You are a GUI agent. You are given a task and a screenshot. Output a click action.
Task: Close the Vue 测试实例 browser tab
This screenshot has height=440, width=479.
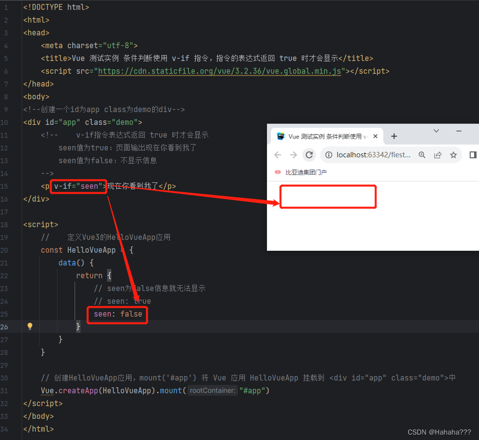coord(375,136)
